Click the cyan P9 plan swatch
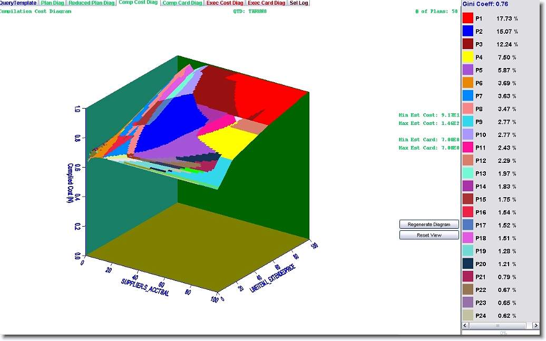The height and width of the screenshot is (341, 546). point(467,122)
